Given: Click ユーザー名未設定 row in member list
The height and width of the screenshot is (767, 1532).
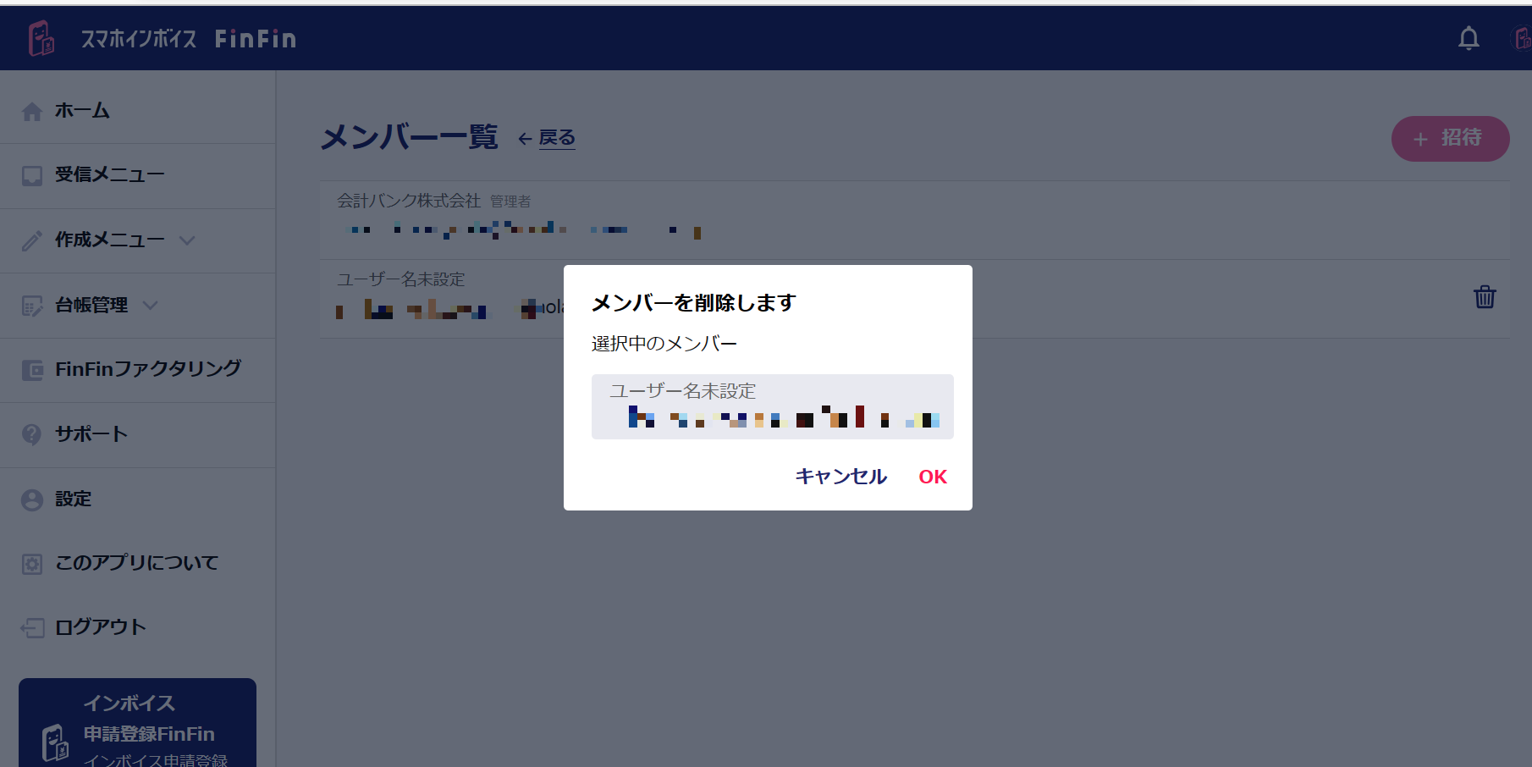Looking at the screenshot, I should 914,299.
